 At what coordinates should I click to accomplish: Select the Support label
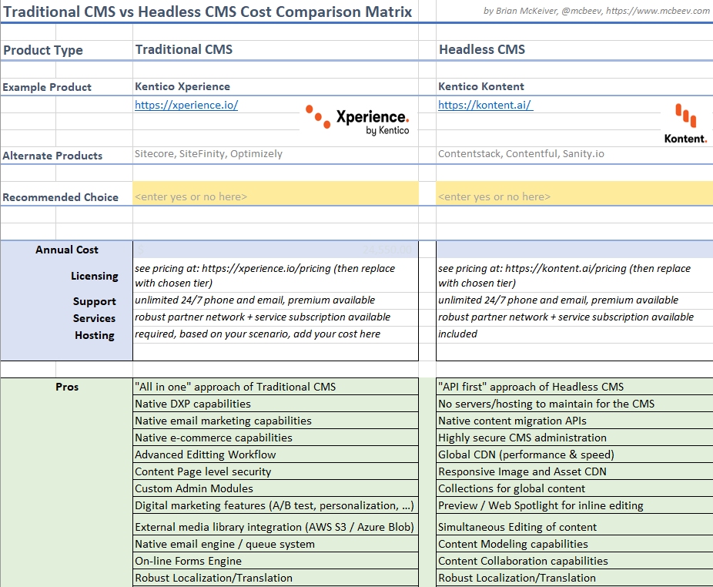pos(94,301)
